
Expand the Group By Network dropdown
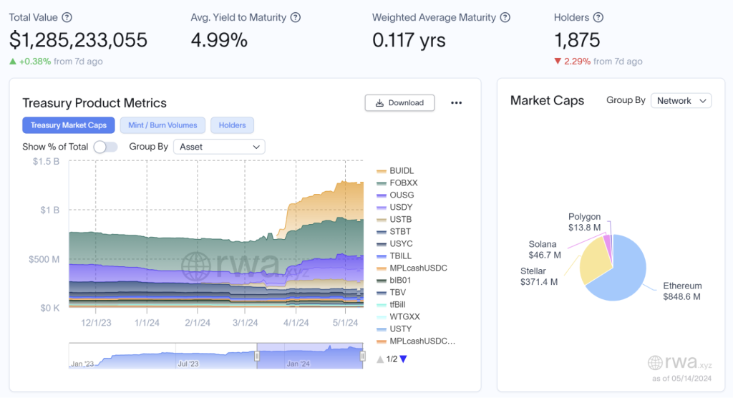click(680, 101)
